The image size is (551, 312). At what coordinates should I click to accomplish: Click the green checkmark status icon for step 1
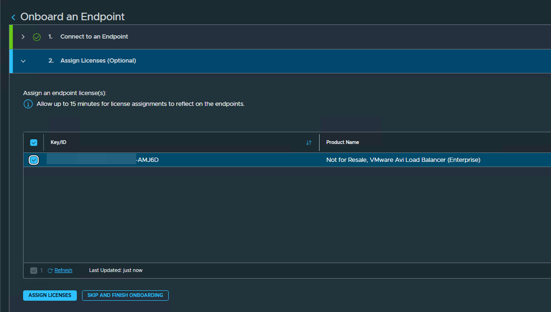coord(37,37)
